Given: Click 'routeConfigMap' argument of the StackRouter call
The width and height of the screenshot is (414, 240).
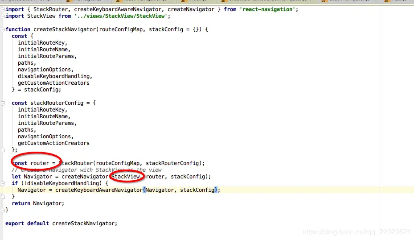Looking at the screenshot, I should (118, 163).
